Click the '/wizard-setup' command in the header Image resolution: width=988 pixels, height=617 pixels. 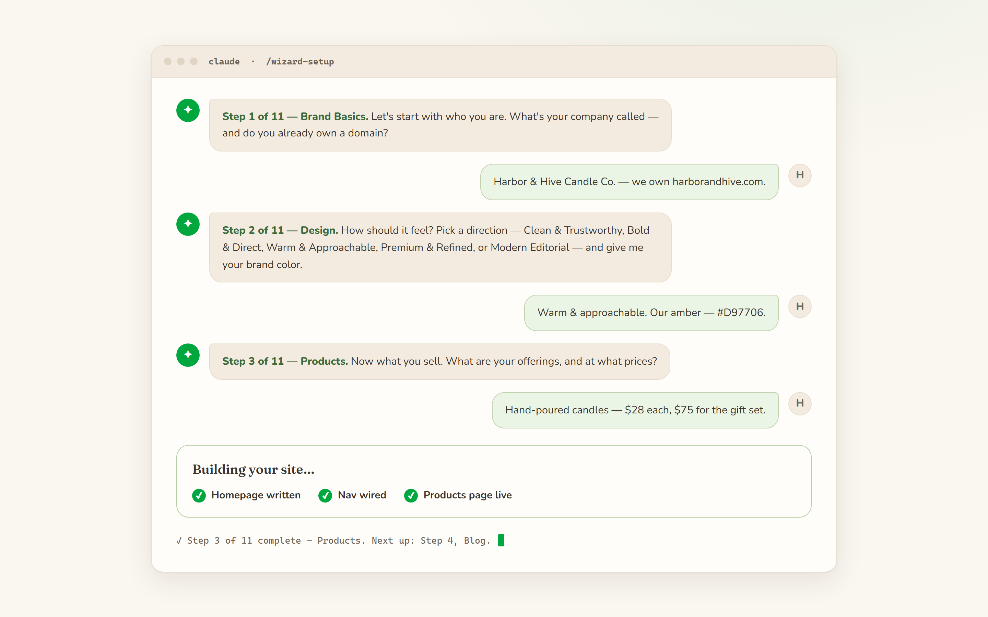pyautogui.click(x=300, y=62)
